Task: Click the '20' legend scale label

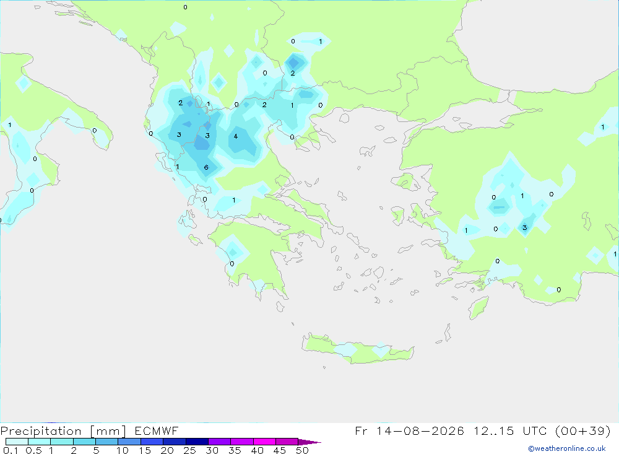Action: (167, 450)
